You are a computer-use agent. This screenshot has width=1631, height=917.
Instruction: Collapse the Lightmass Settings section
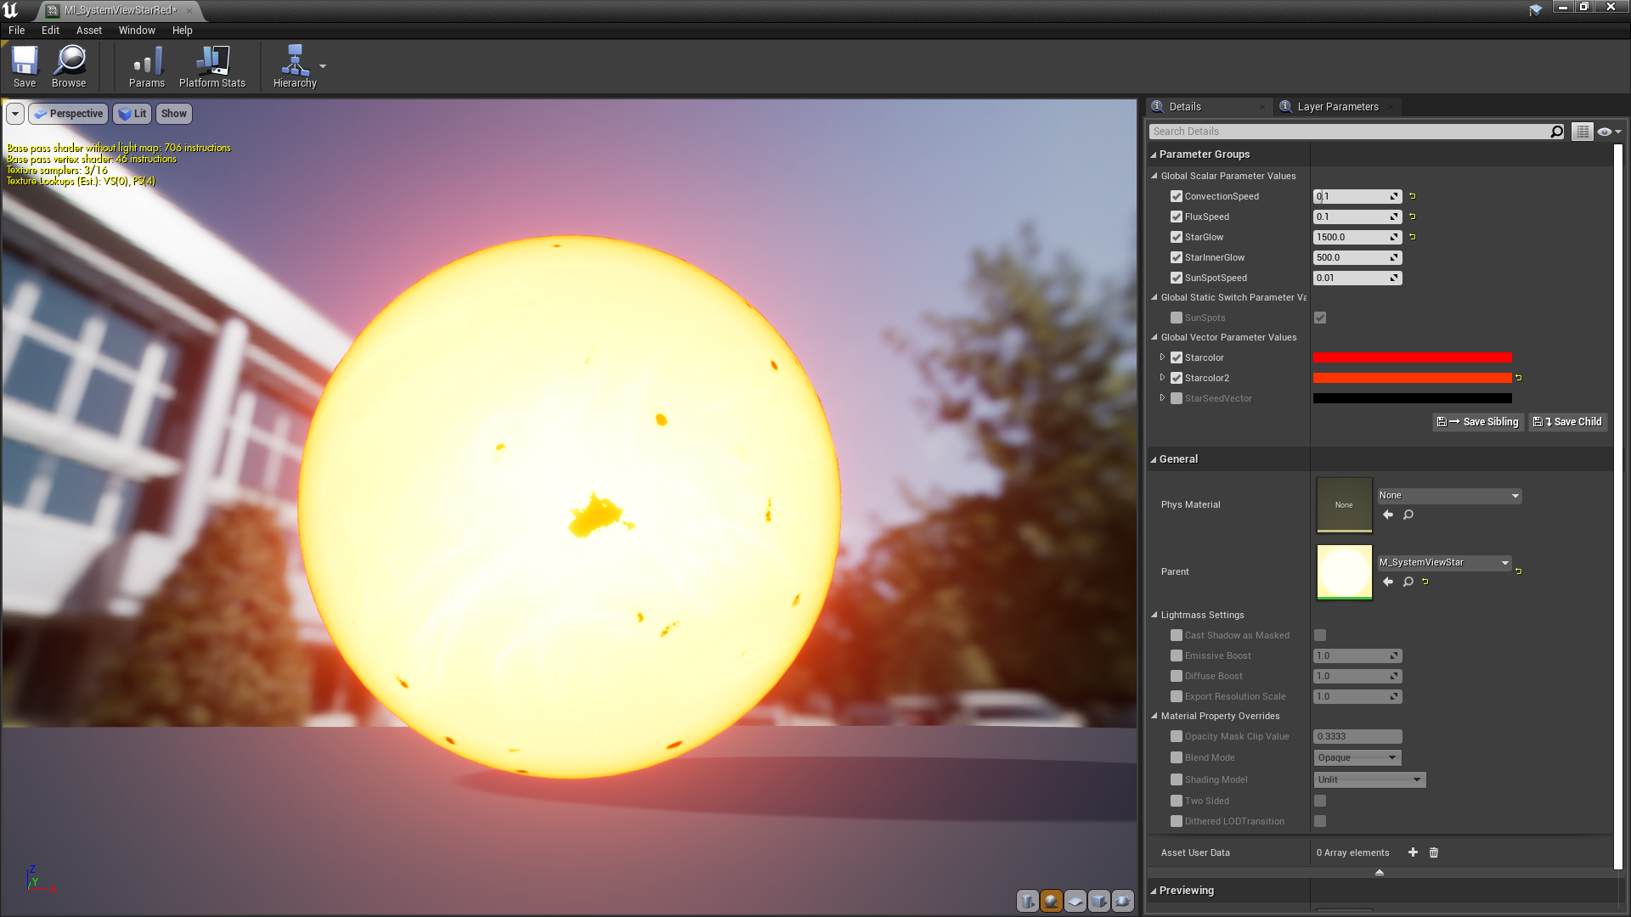coord(1154,615)
